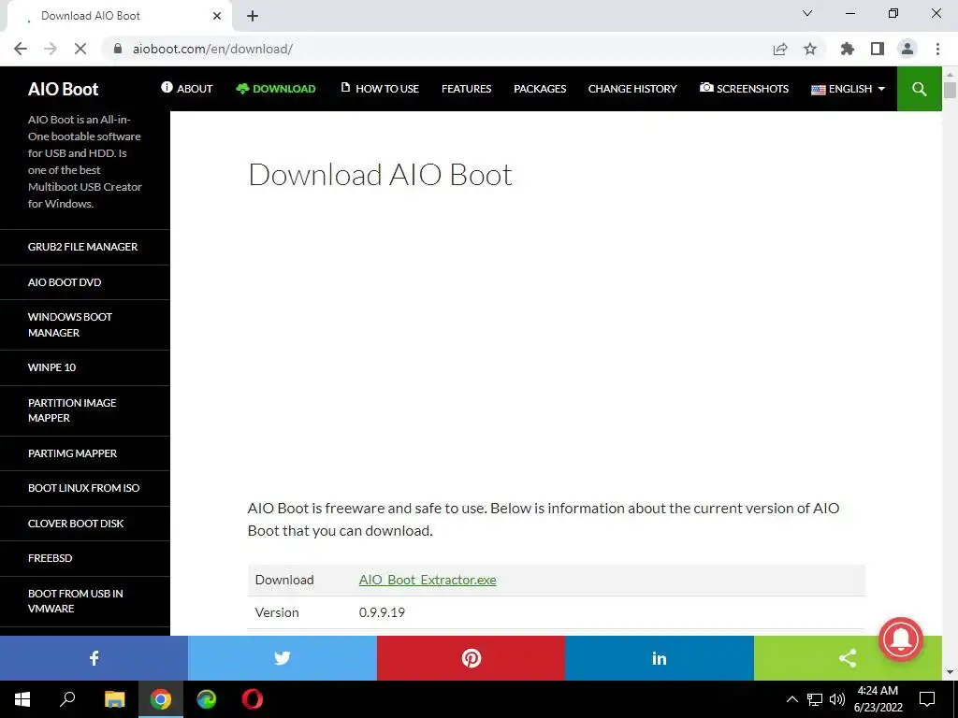Click the browser forward arrow

(51, 49)
